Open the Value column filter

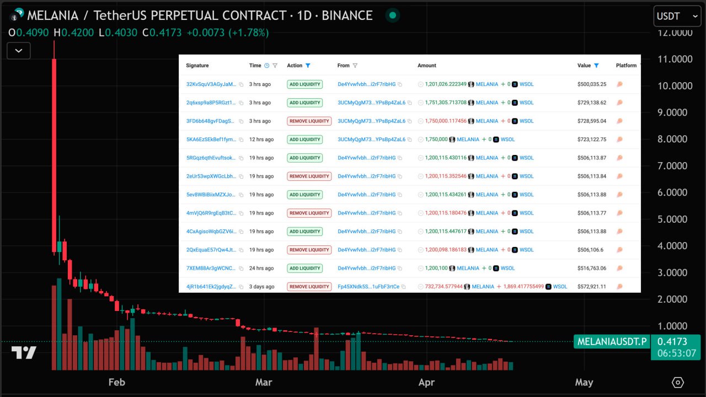point(596,66)
